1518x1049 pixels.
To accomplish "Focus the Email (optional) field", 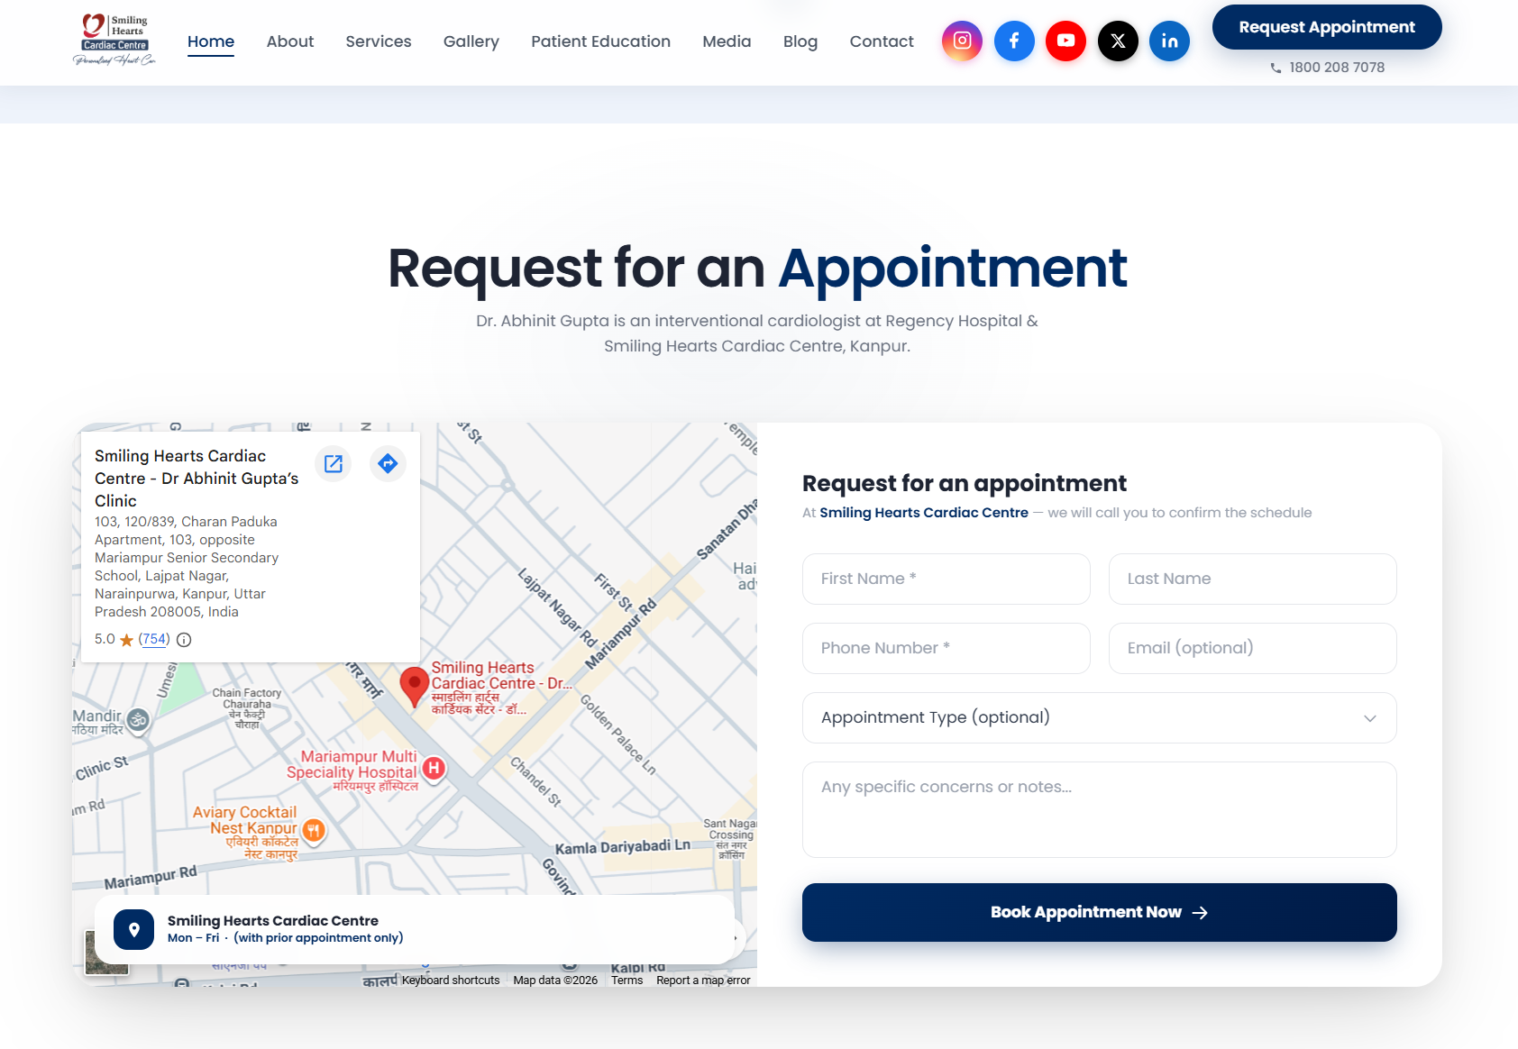I will [x=1253, y=648].
